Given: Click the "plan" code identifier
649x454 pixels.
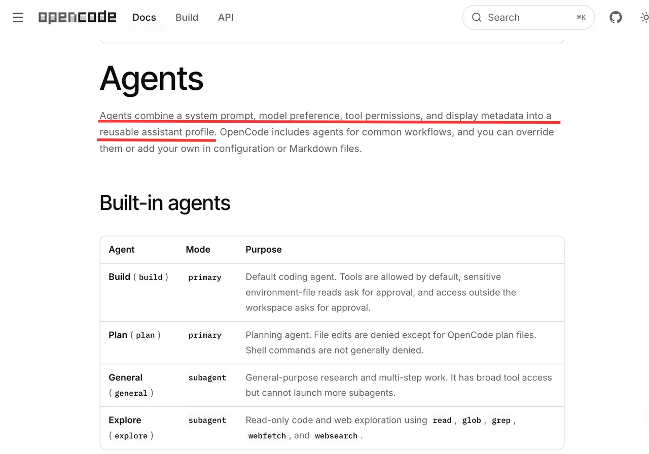Looking at the screenshot, I should click(145, 335).
